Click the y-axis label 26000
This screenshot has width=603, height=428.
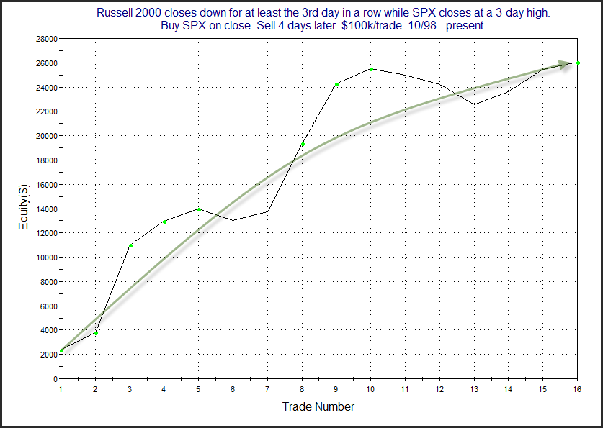46,63
